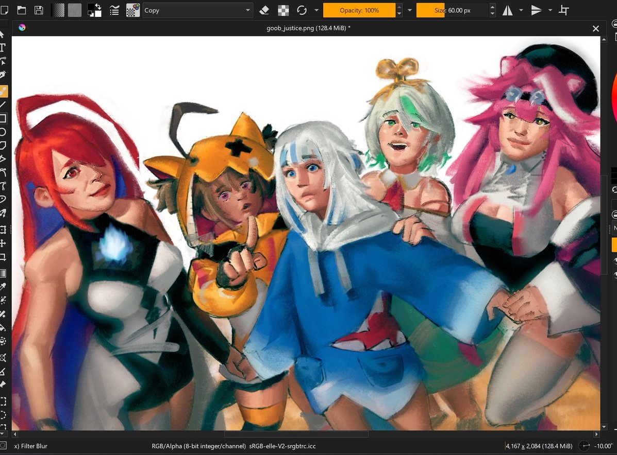Screen dimensions: 617x455
Task: Select the Polygon tool
Action: [x=3, y=146]
